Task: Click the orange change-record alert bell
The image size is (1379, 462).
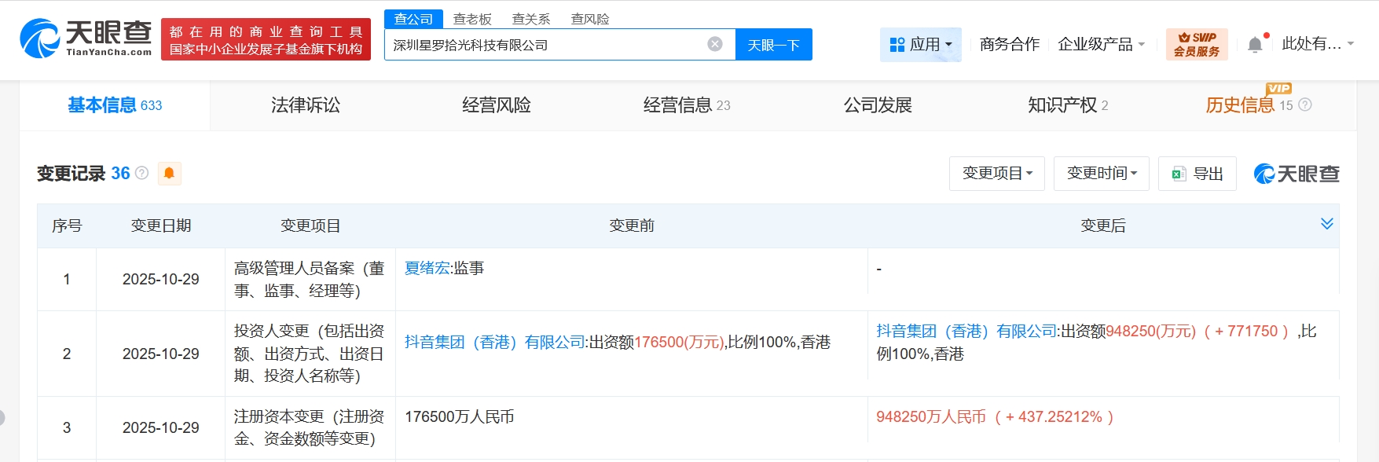Action: (169, 173)
